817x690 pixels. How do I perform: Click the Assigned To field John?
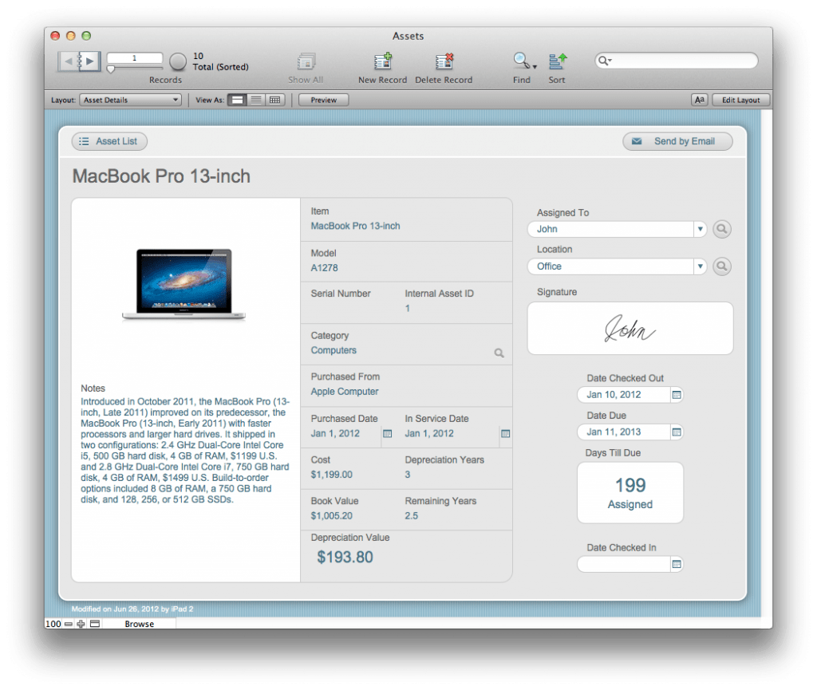(x=610, y=229)
